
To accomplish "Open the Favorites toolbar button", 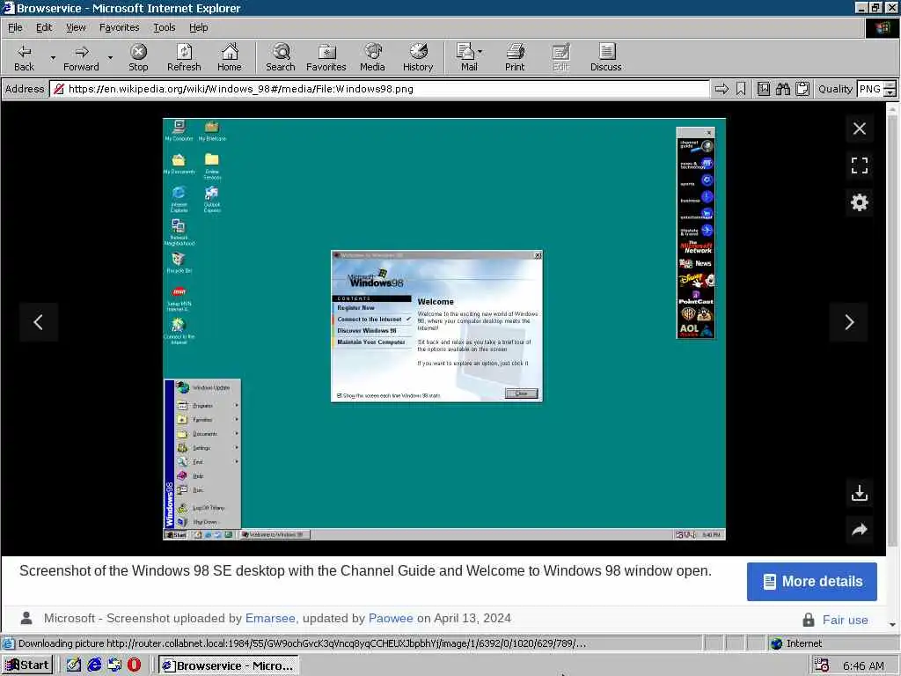I will 326,57.
